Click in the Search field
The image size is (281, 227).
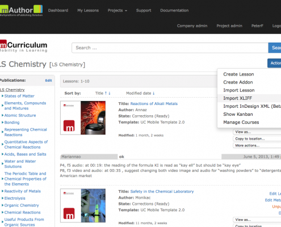click(x=170, y=48)
